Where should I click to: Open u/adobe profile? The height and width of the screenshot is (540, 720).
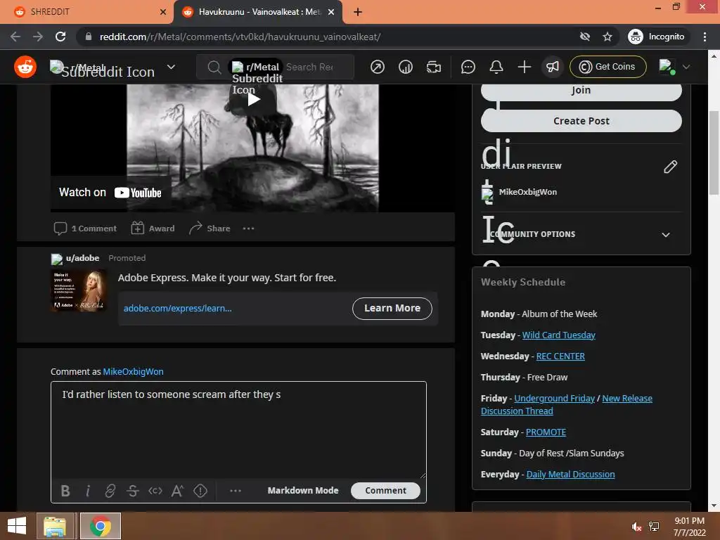tap(83, 258)
